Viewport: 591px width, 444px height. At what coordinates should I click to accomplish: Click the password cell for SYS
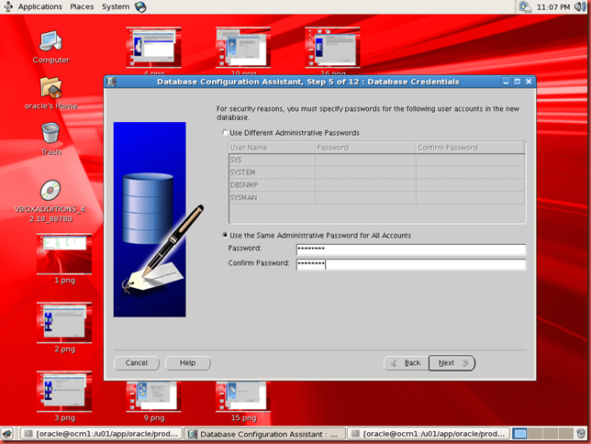365,160
